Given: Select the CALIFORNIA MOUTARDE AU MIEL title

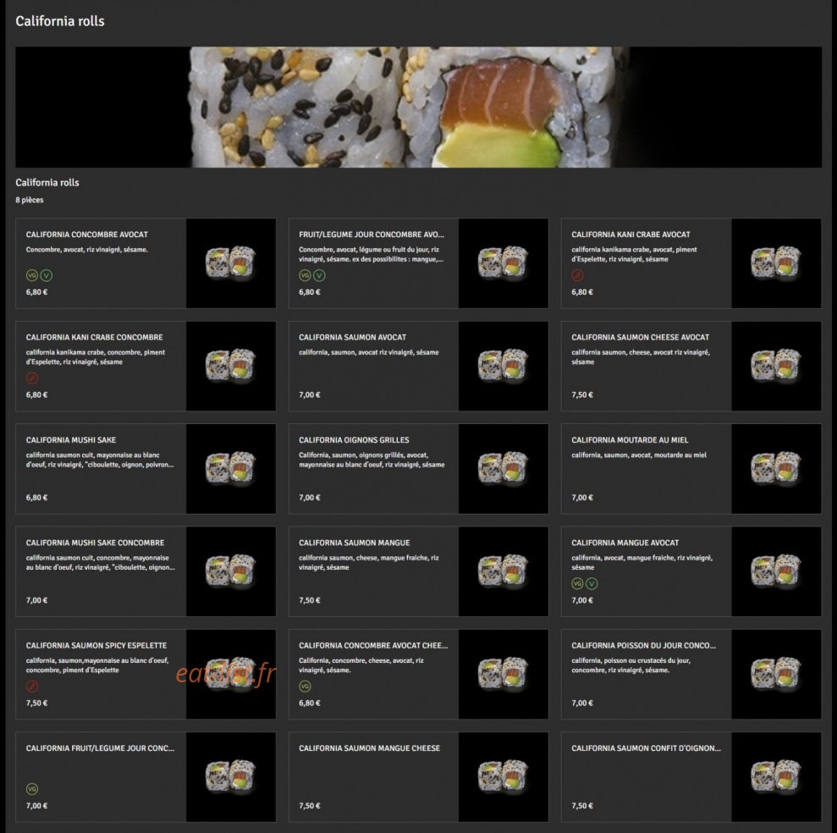Looking at the screenshot, I should tap(630, 440).
